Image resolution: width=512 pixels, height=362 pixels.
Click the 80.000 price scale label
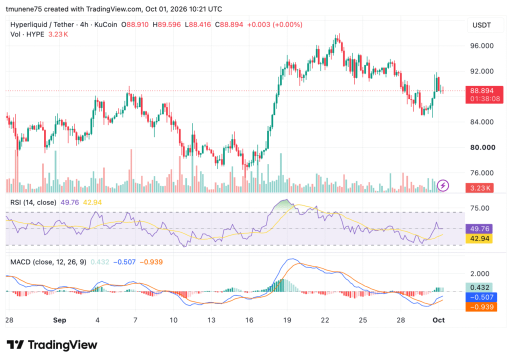pos(482,147)
